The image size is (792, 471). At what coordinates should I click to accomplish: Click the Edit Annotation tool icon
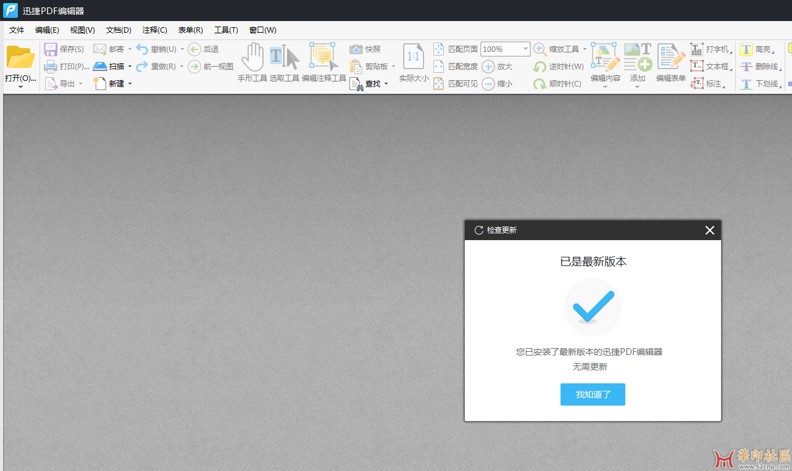point(323,57)
